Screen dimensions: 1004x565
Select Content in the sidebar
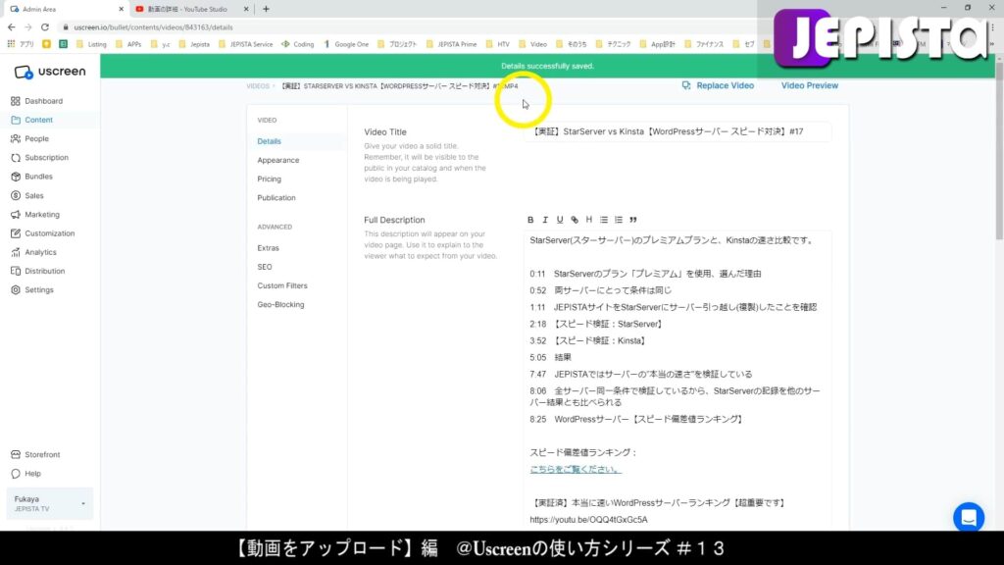(32, 120)
